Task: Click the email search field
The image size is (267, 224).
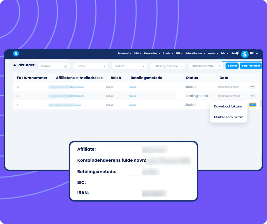Action: 206,66
